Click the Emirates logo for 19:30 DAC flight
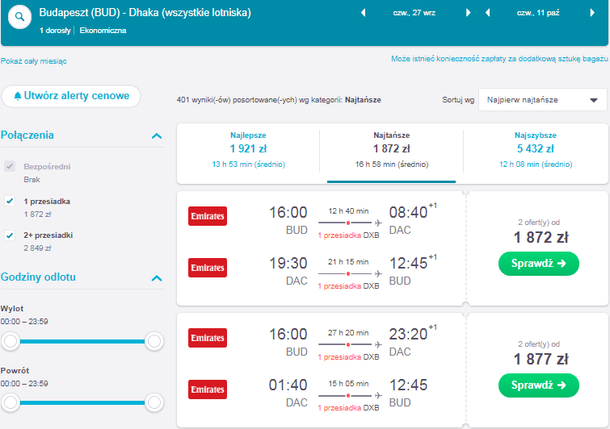Screen dimensions: 610x429 [x=208, y=268]
